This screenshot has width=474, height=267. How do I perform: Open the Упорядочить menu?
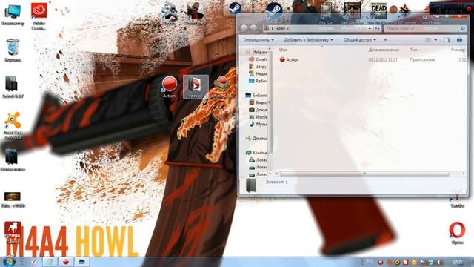point(259,40)
